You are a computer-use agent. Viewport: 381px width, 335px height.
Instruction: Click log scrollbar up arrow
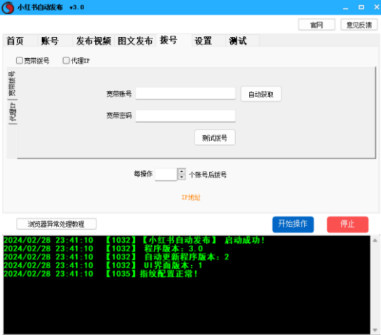375,241
